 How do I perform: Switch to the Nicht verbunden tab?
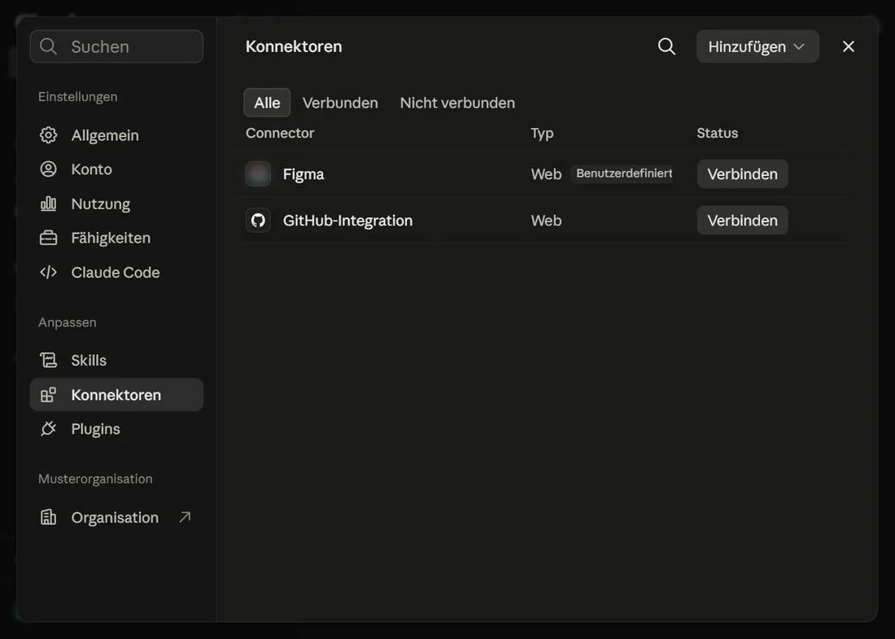457,103
